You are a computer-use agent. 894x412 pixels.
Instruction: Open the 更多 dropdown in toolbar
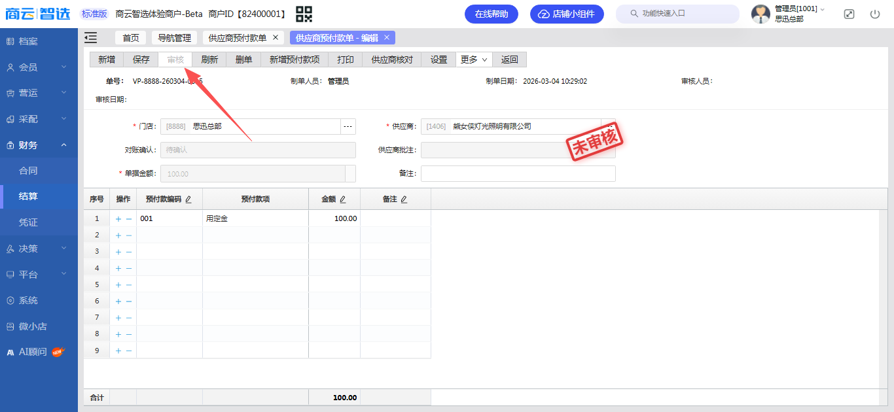474,60
